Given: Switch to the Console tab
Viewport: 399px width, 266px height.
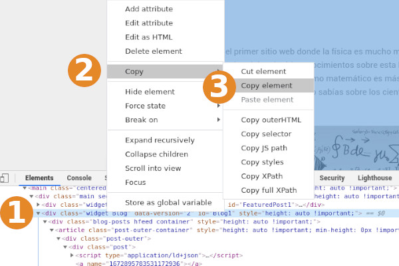Looking at the screenshot, I should 79,178.
